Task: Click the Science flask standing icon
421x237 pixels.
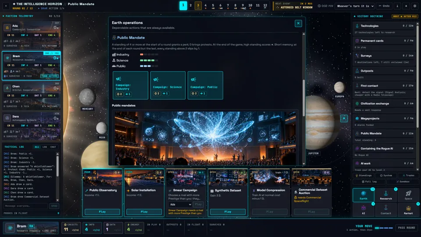Action: (114, 60)
